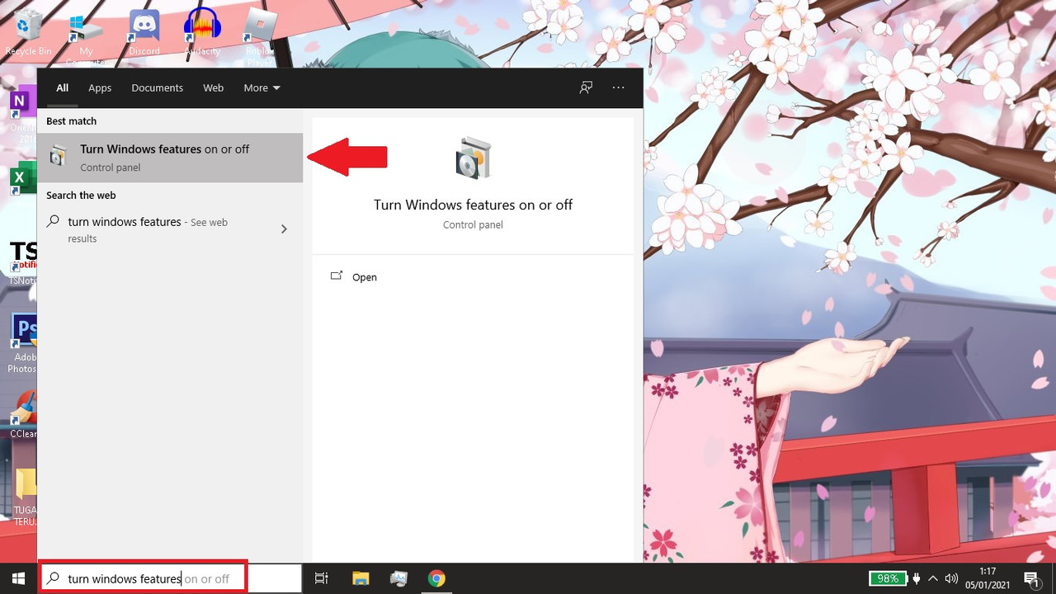Expand the More filter dropdown
1056x594 pixels.
point(262,87)
